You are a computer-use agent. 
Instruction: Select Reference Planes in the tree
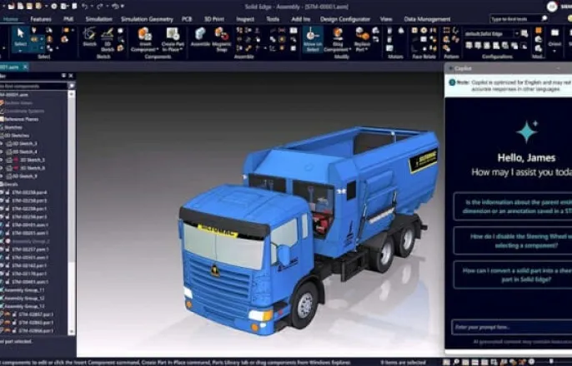coord(21,119)
